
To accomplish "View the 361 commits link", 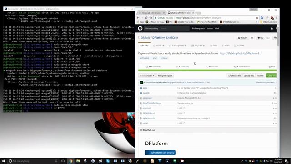I will (x=153, y=67).
